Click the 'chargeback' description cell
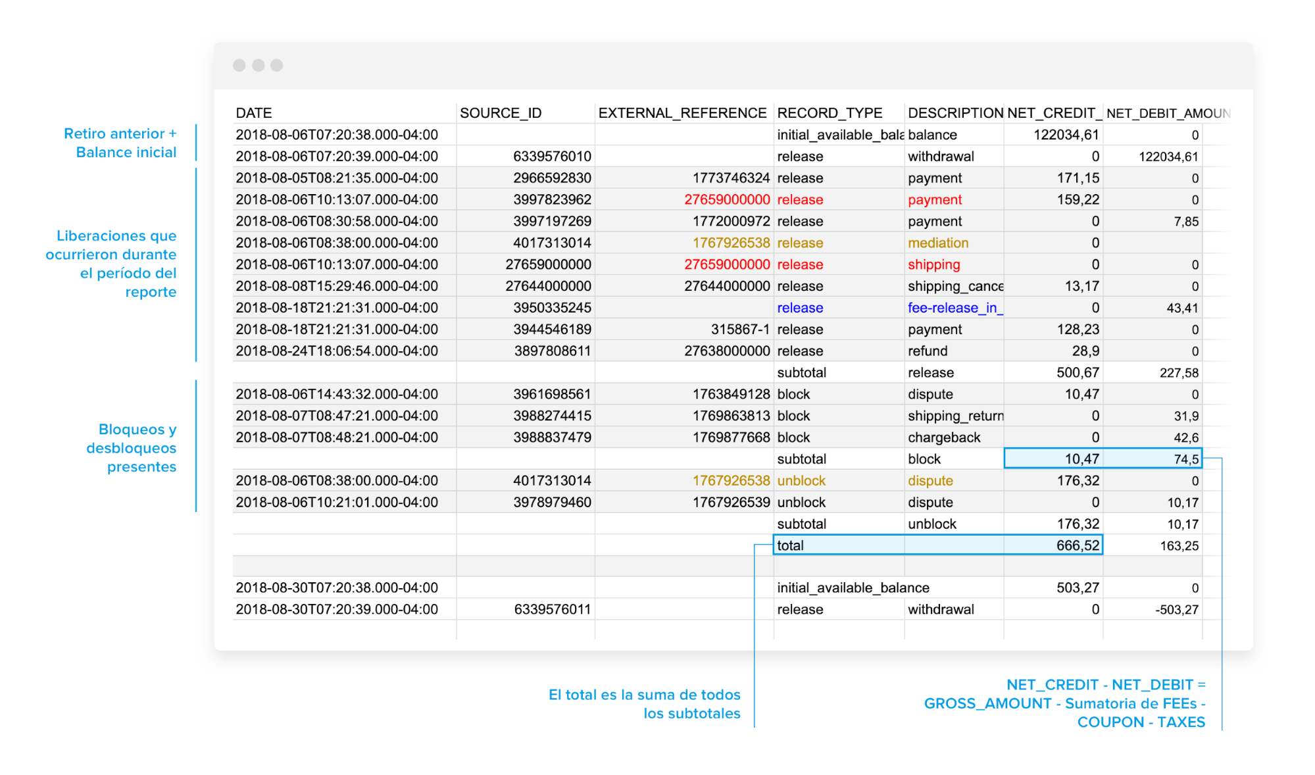Viewport: 1315px width, 775px height. tap(954, 438)
